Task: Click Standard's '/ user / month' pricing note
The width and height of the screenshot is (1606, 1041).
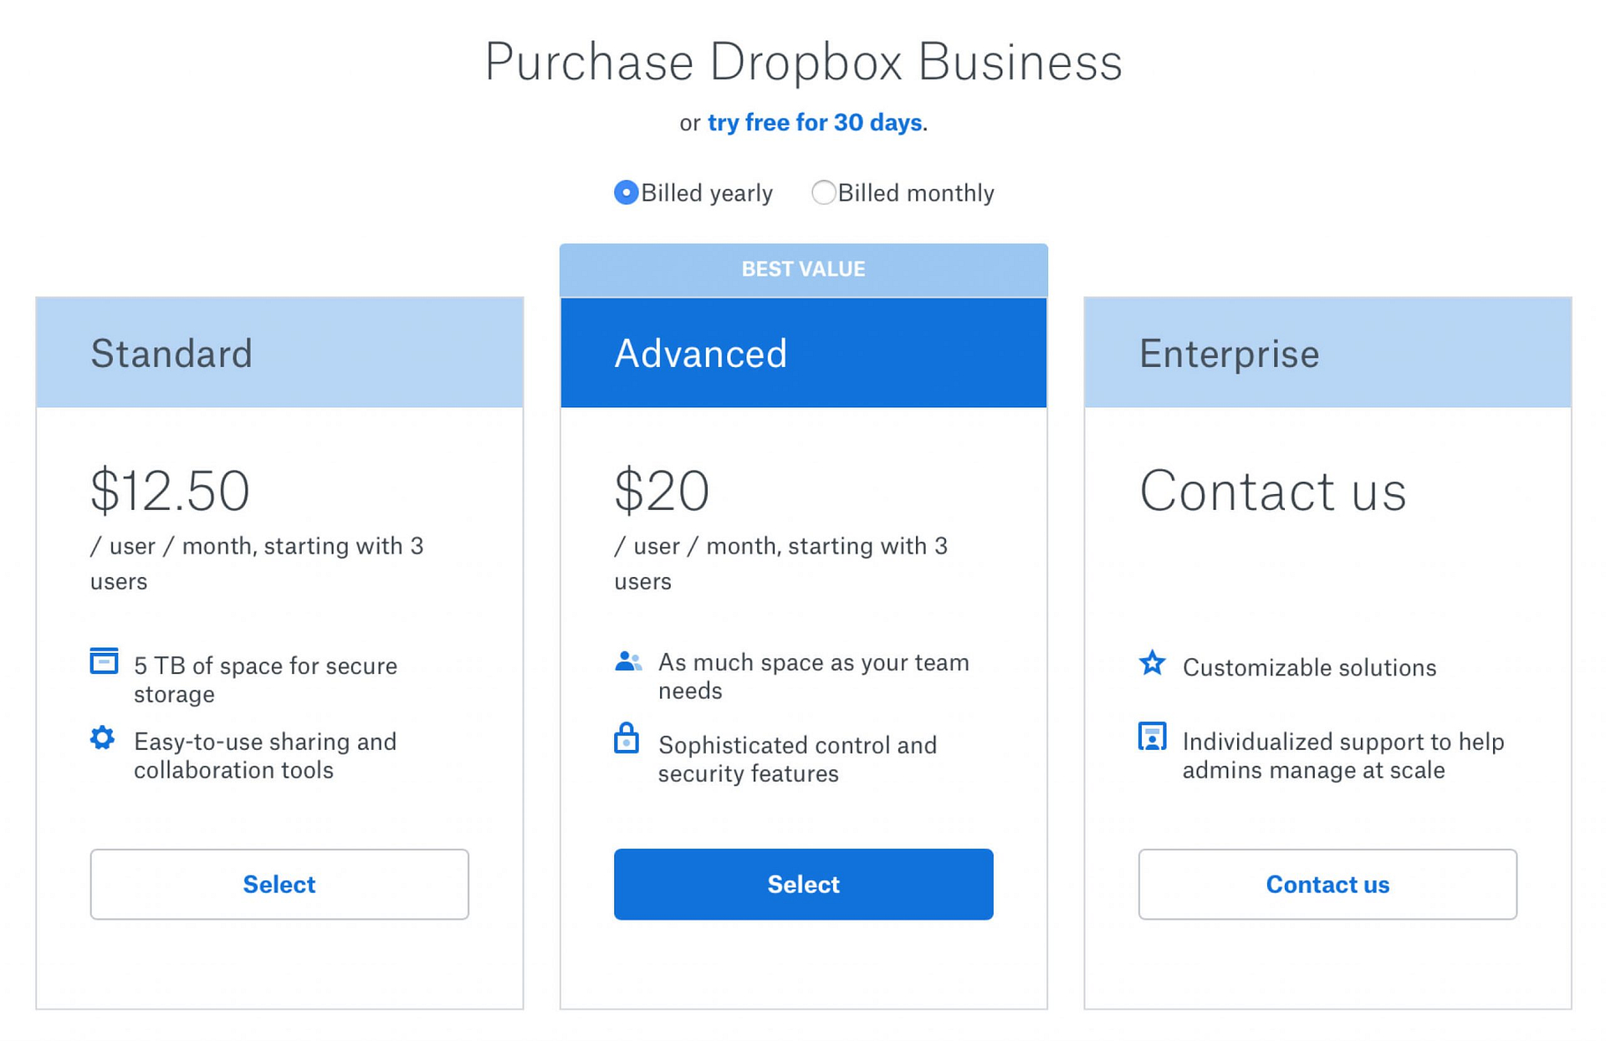Action: [257, 563]
